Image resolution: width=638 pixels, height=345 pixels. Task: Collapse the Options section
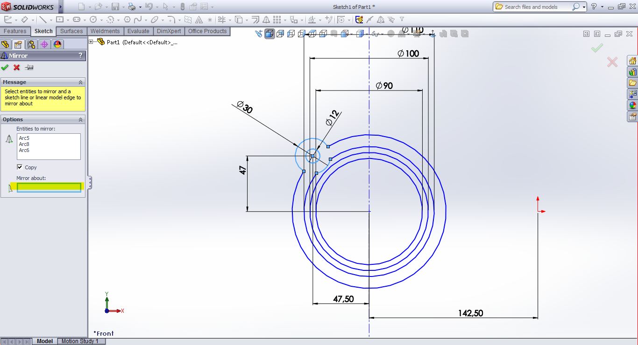[x=80, y=120]
